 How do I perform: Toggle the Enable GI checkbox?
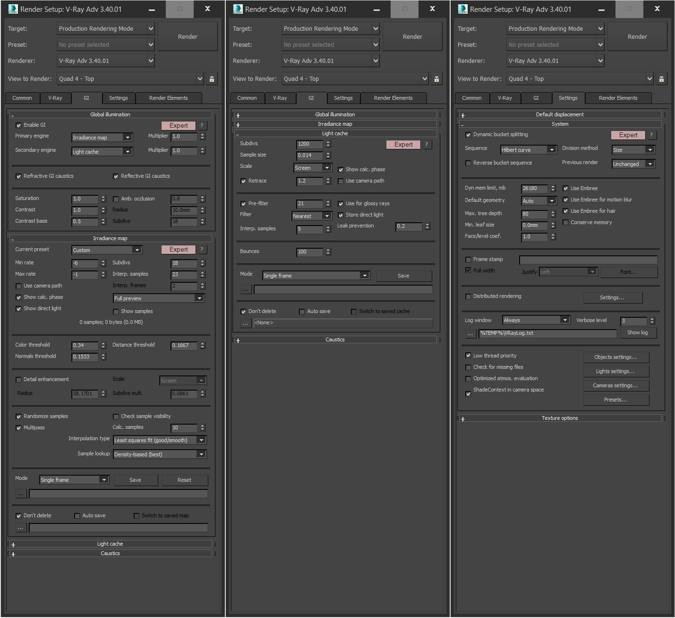18,125
